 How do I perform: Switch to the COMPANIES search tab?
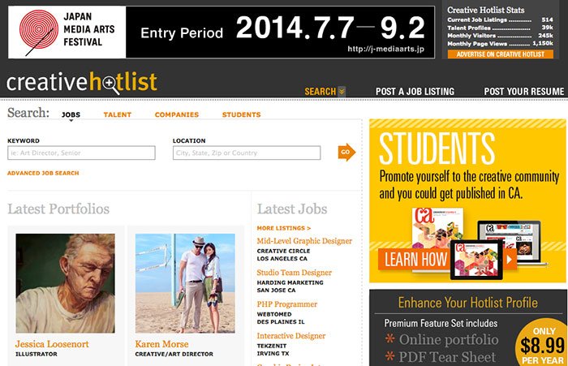pos(177,115)
